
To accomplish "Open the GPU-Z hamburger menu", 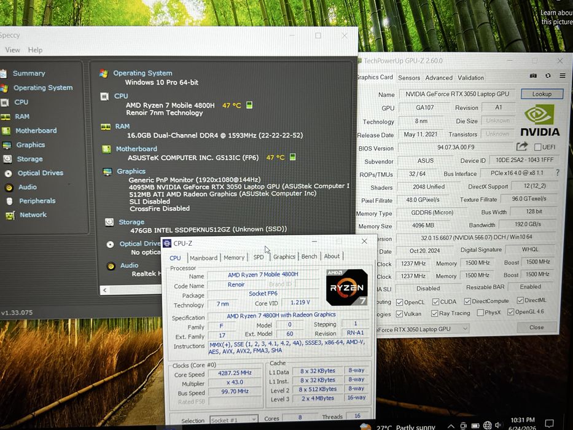I will coord(563,76).
